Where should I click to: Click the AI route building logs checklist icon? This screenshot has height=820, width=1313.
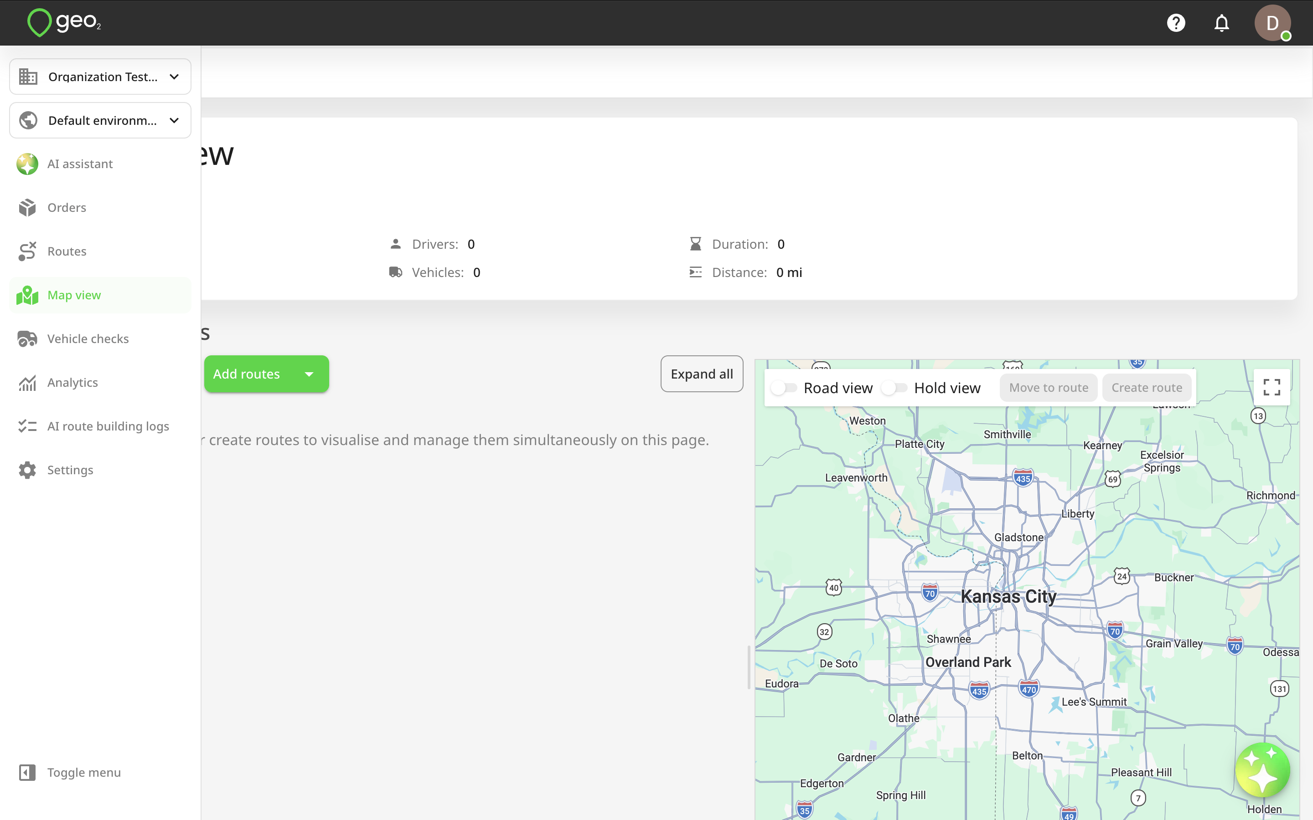pos(27,426)
